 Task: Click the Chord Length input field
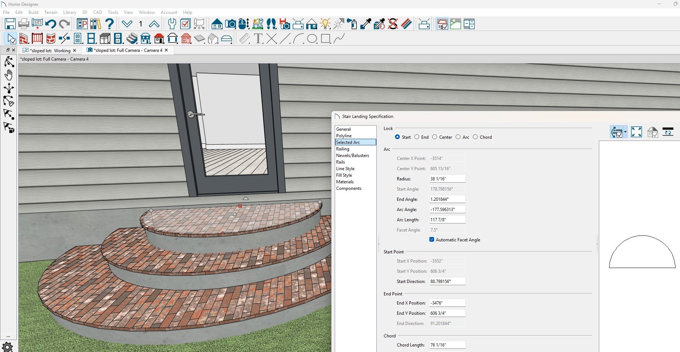click(x=447, y=345)
